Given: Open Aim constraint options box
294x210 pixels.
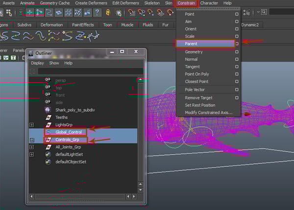Looking at the screenshot, I should (237, 22).
